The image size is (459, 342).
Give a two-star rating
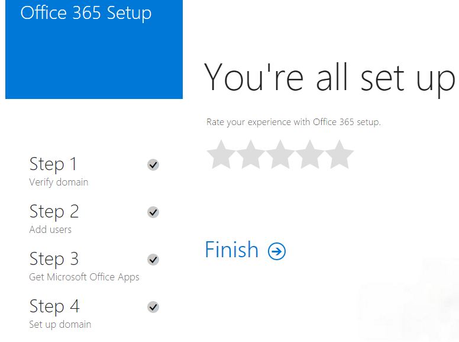pos(251,155)
